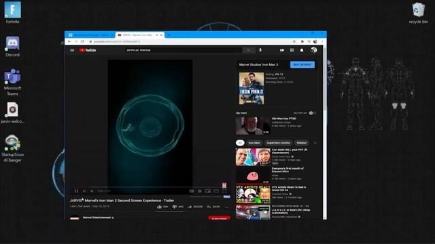Click the JARVIS video title text
The height and width of the screenshot is (244, 435).
[122, 201]
